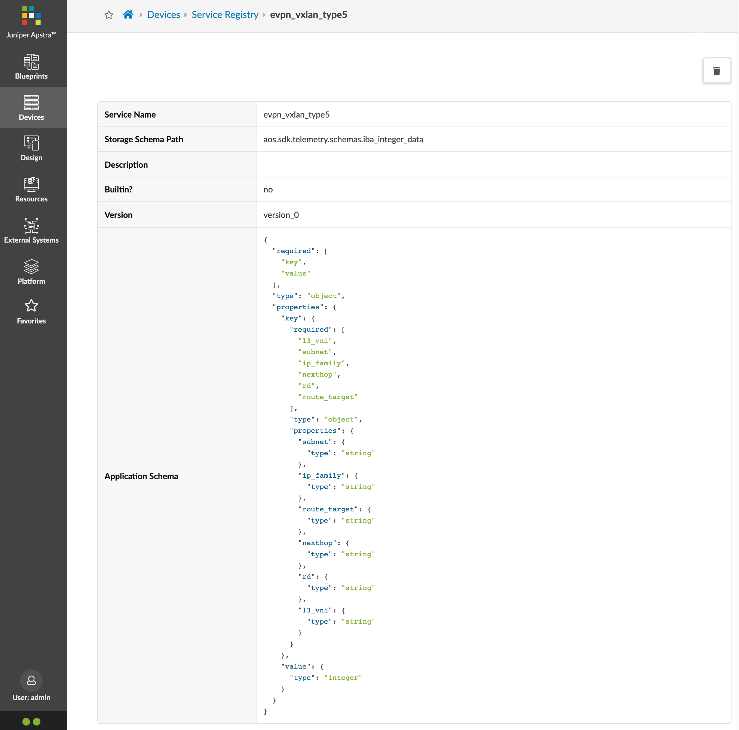Delete service with the trash button

tap(716, 71)
